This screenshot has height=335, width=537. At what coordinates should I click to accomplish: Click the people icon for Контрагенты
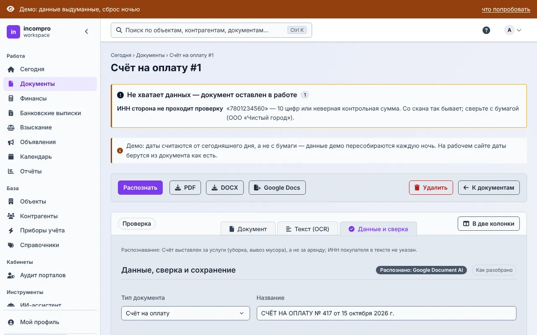[11, 216]
